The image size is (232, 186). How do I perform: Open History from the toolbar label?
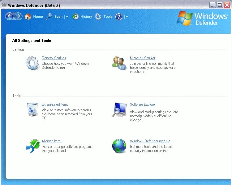86,17
